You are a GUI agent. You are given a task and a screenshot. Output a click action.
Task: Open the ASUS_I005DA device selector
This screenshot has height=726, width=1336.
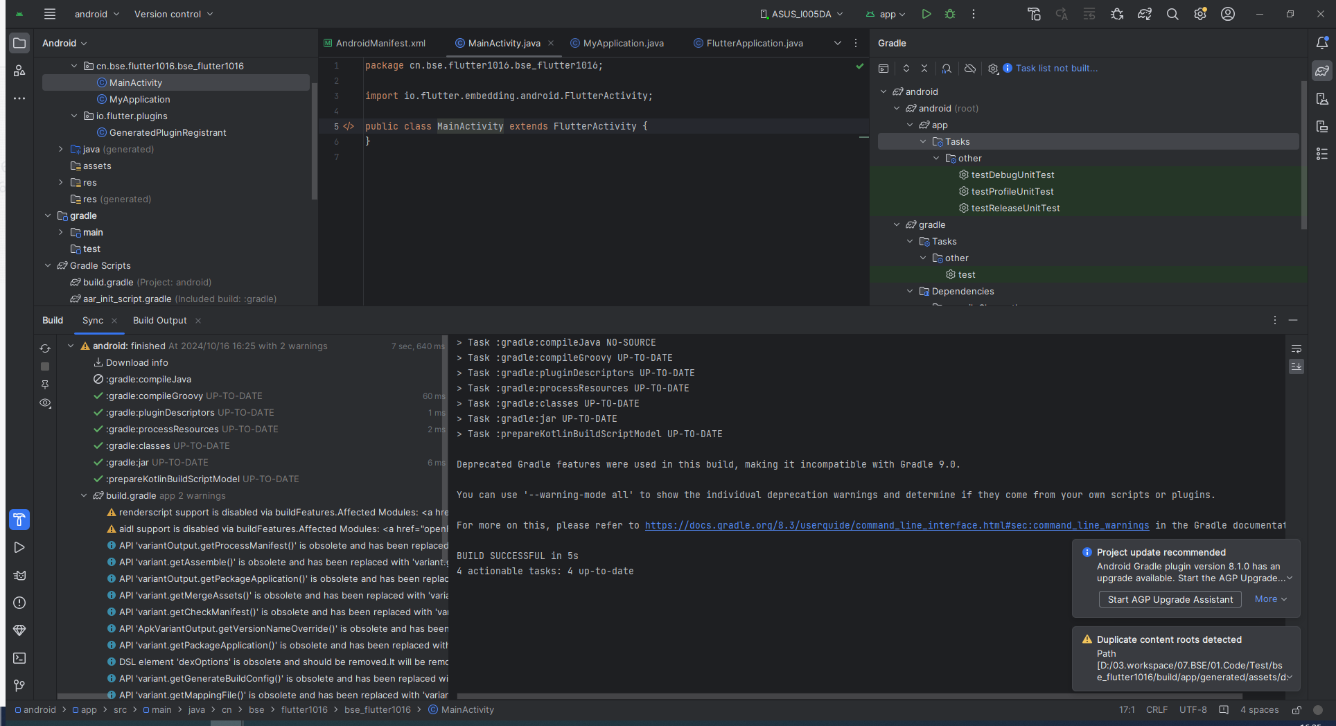point(802,14)
